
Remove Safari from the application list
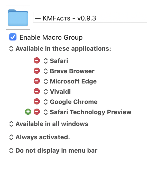(x=37, y=60)
